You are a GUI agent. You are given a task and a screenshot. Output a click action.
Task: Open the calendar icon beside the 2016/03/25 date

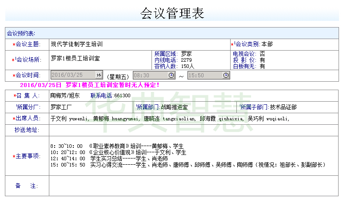click(x=99, y=75)
